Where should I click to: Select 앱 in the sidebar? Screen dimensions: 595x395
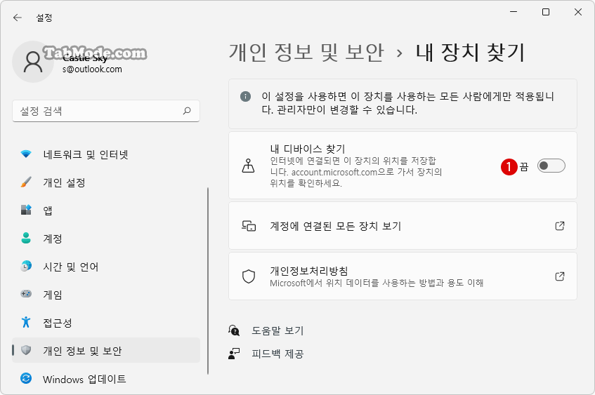tap(106, 210)
